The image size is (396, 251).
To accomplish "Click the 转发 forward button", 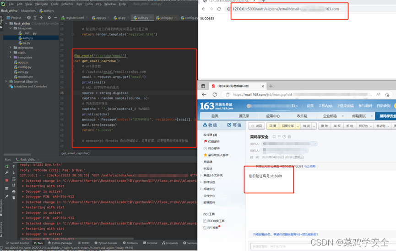I will point(306,126).
